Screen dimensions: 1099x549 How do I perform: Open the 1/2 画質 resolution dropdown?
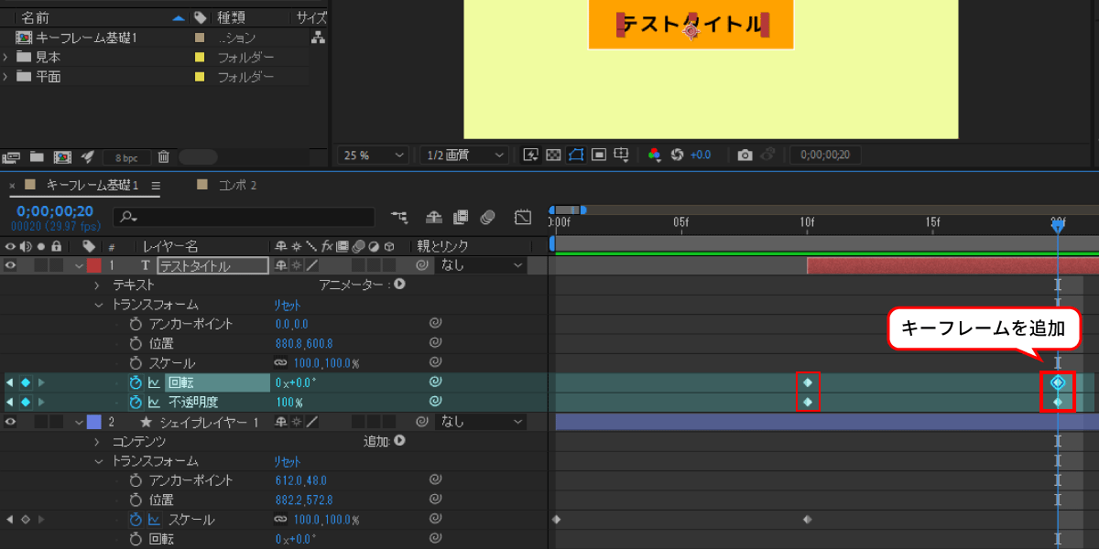click(464, 155)
